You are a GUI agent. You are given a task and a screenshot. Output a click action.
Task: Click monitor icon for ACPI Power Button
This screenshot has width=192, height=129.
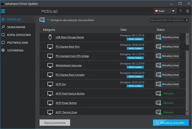[50, 103]
